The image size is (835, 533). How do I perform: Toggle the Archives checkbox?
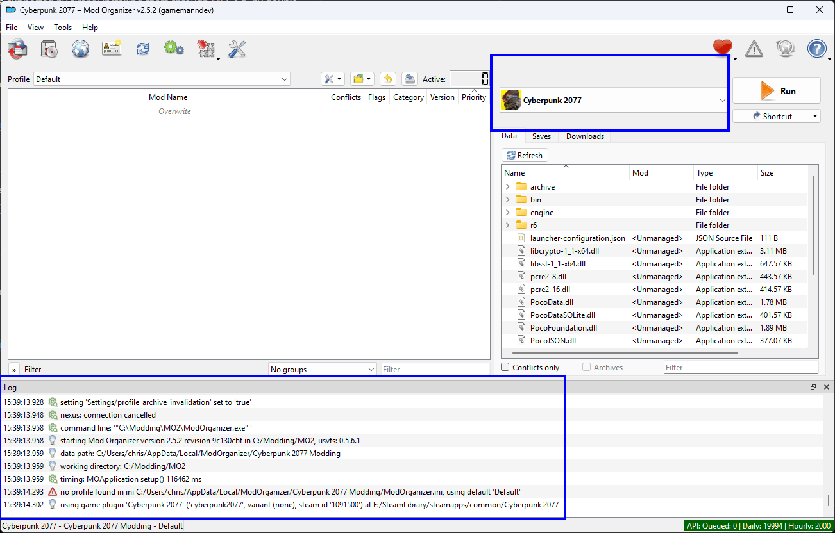pyautogui.click(x=587, y=367)
